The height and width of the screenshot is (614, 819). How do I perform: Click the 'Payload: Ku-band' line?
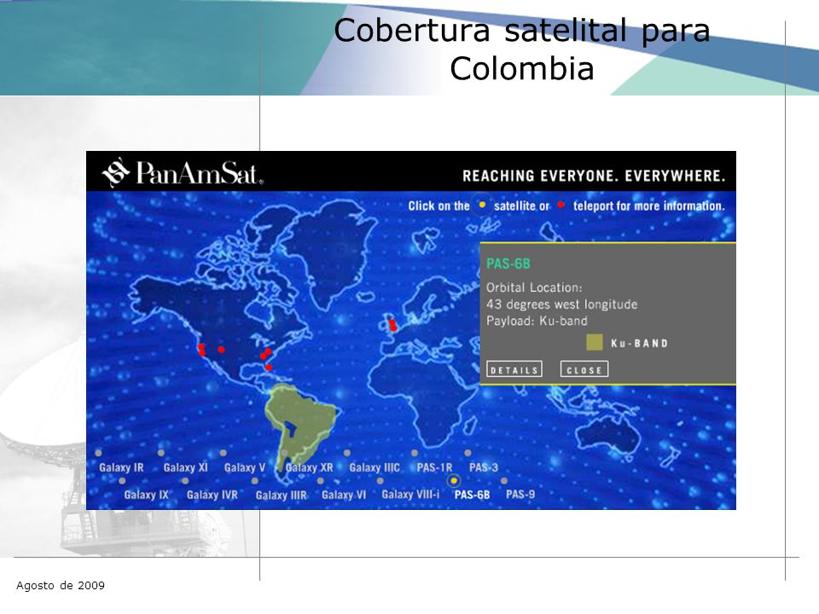(x=537, y=321)
